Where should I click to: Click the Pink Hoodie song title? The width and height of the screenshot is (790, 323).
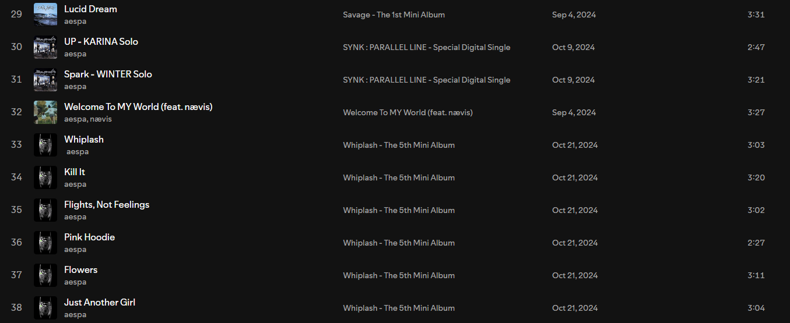point(89,237)
